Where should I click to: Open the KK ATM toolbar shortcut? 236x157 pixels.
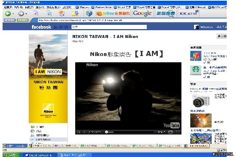pyautogui.click(x=189, y=13)
